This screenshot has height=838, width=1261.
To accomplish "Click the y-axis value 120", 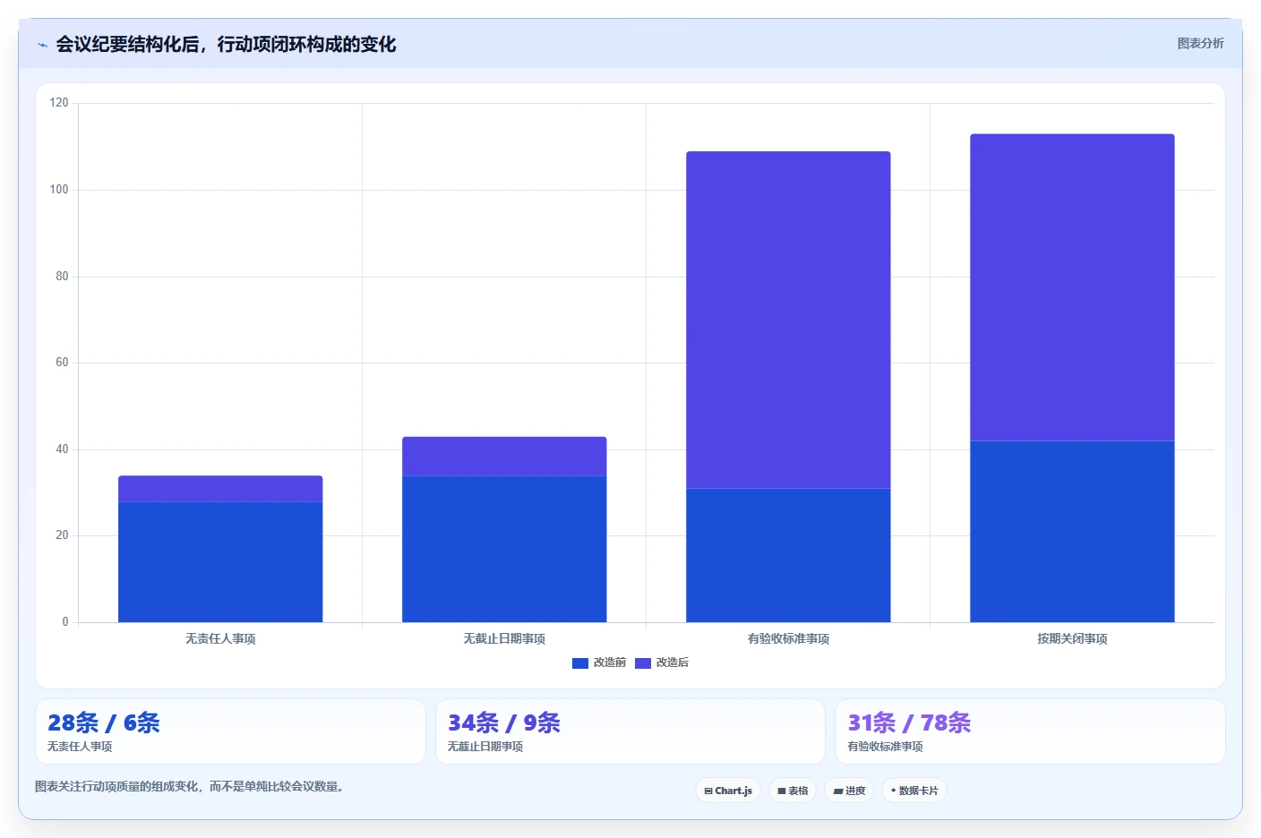I will pos(59,103).
